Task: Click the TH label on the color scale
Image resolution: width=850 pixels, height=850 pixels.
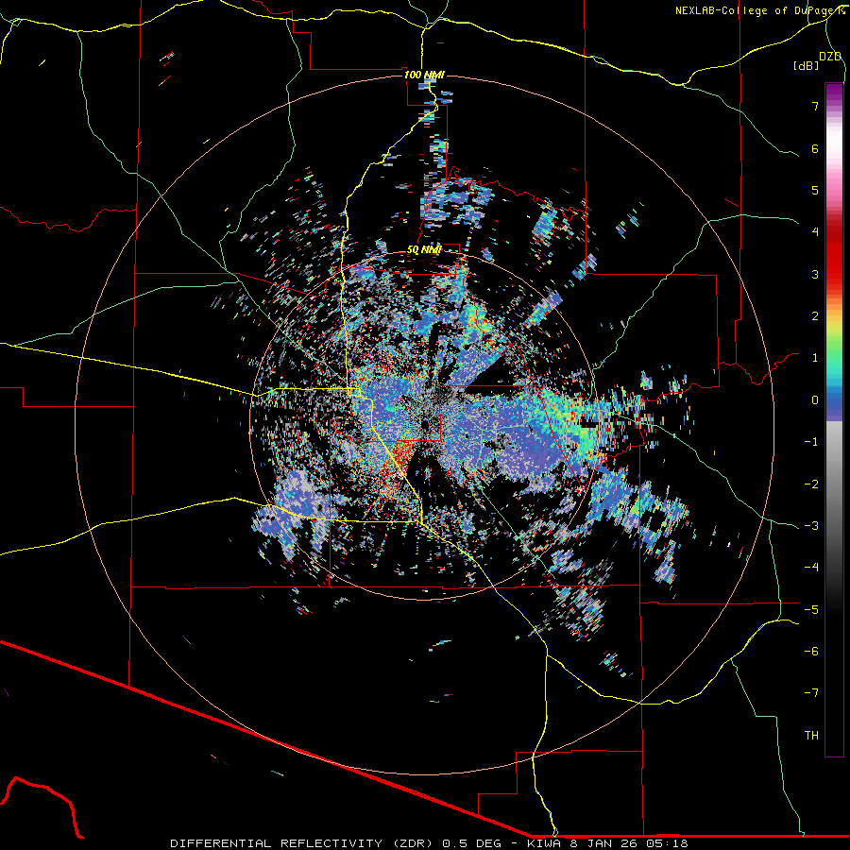Action: click(x=811, y=736)
